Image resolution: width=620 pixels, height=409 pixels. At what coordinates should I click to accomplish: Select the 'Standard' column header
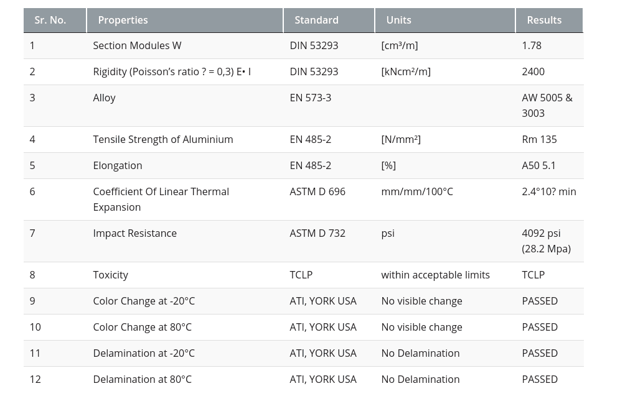316,20
